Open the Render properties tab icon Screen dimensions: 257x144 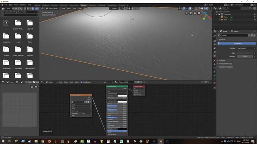click(214, 41)
